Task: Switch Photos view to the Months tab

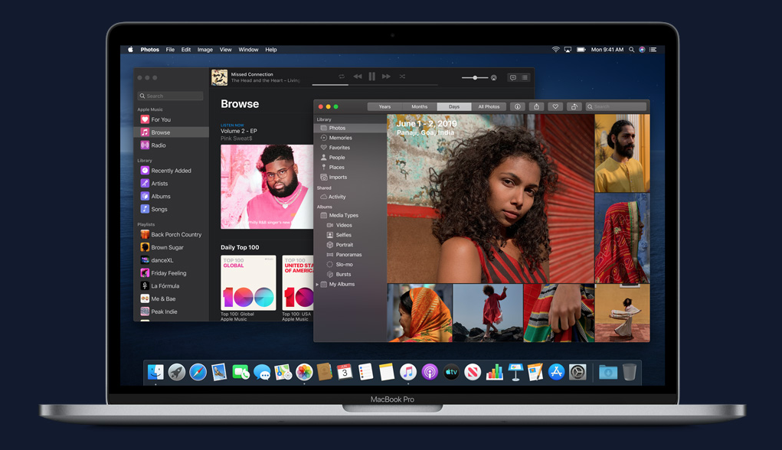Action: tap(420, 106)
